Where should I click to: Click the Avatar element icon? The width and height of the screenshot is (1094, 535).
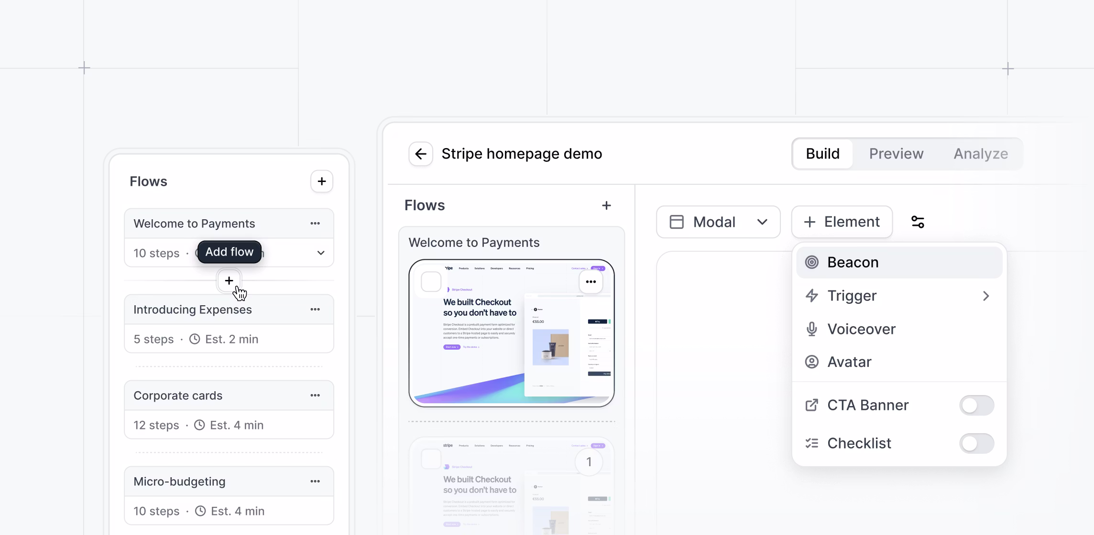811,362
